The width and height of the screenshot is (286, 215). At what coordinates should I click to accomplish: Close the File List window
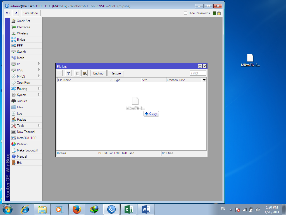click(x=205, y=66)
